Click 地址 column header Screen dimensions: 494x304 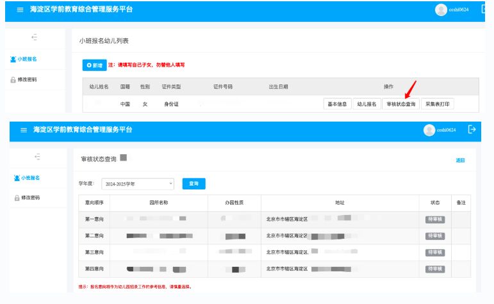pyautogui.click(x=340, y=203)
